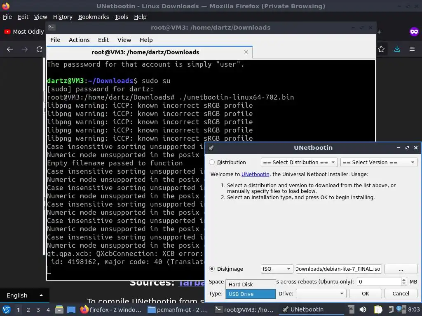Click update notifier tray icon
422x316 pixels.
(399, 309)
